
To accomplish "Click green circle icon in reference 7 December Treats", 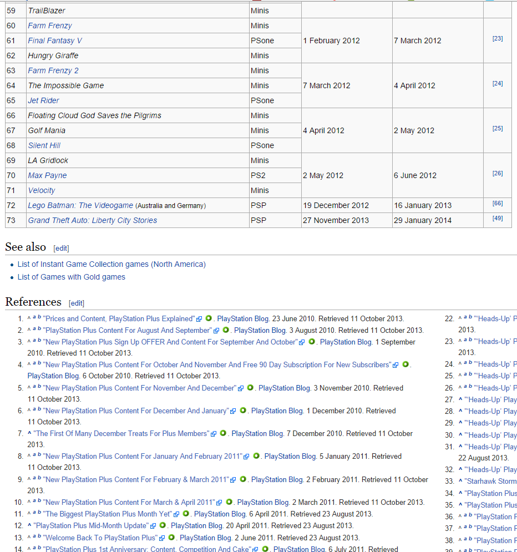I will pos(223,433).
